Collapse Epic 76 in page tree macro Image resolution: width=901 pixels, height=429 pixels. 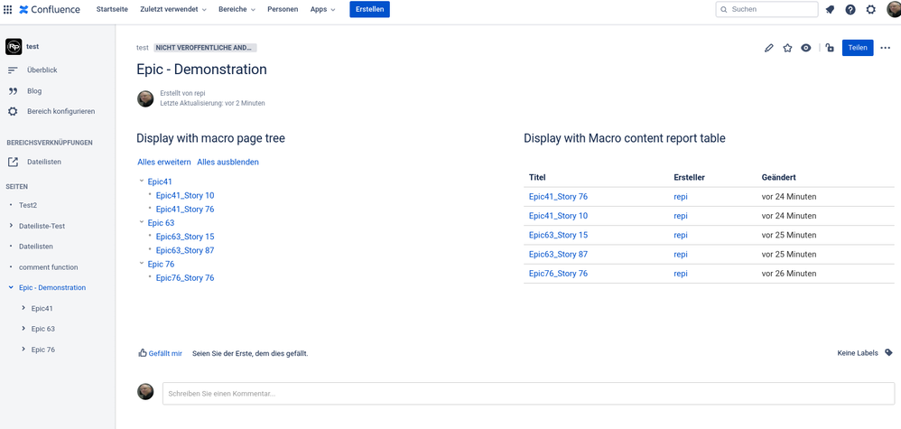tap(142, 264)
